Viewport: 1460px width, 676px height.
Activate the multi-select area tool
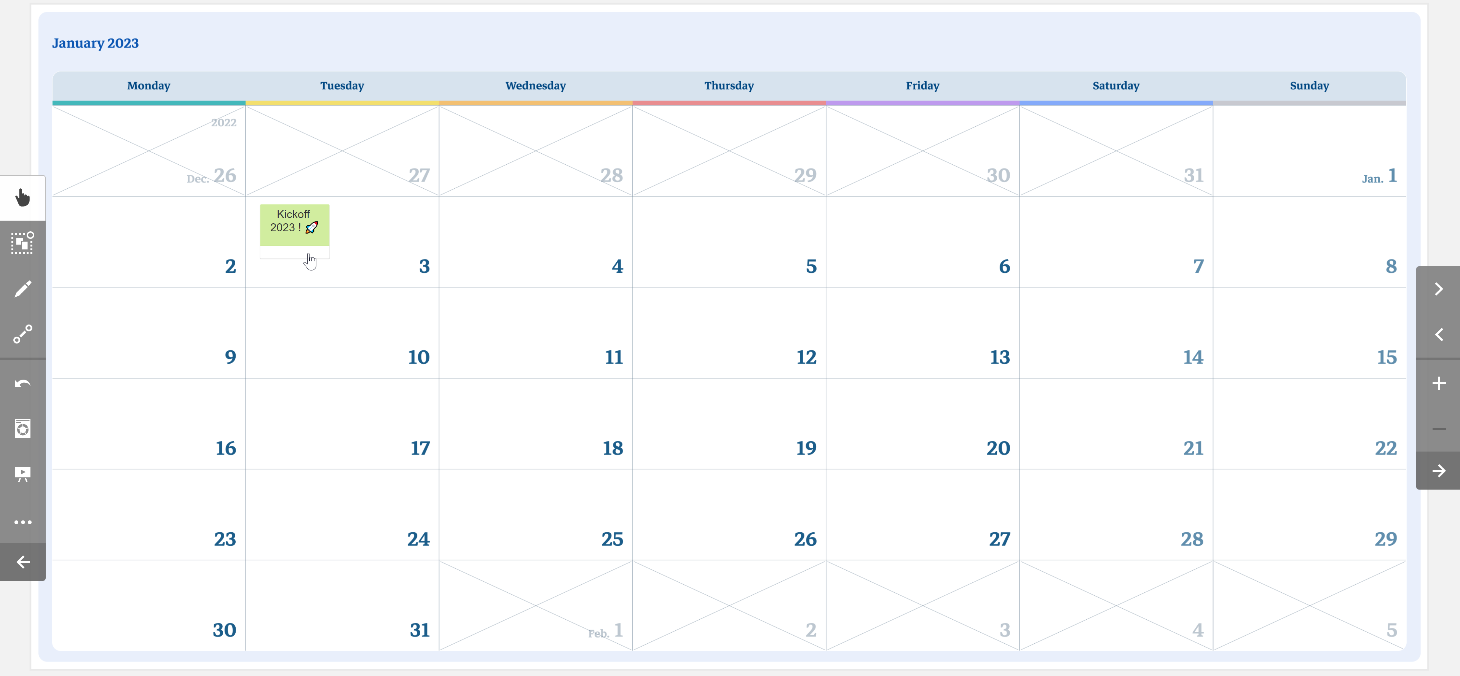tap(23, 243)
